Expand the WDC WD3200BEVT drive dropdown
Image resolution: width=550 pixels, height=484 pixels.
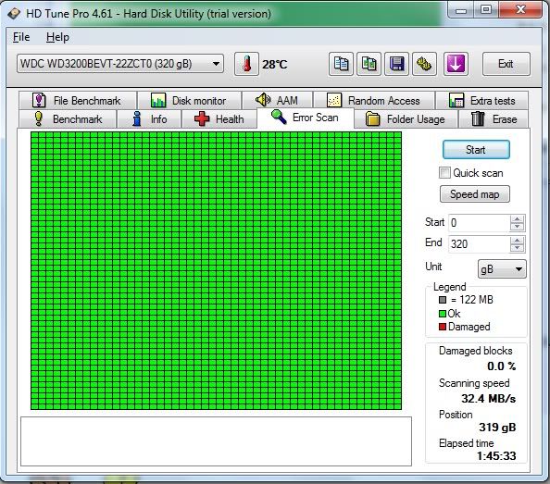(120, 64)
